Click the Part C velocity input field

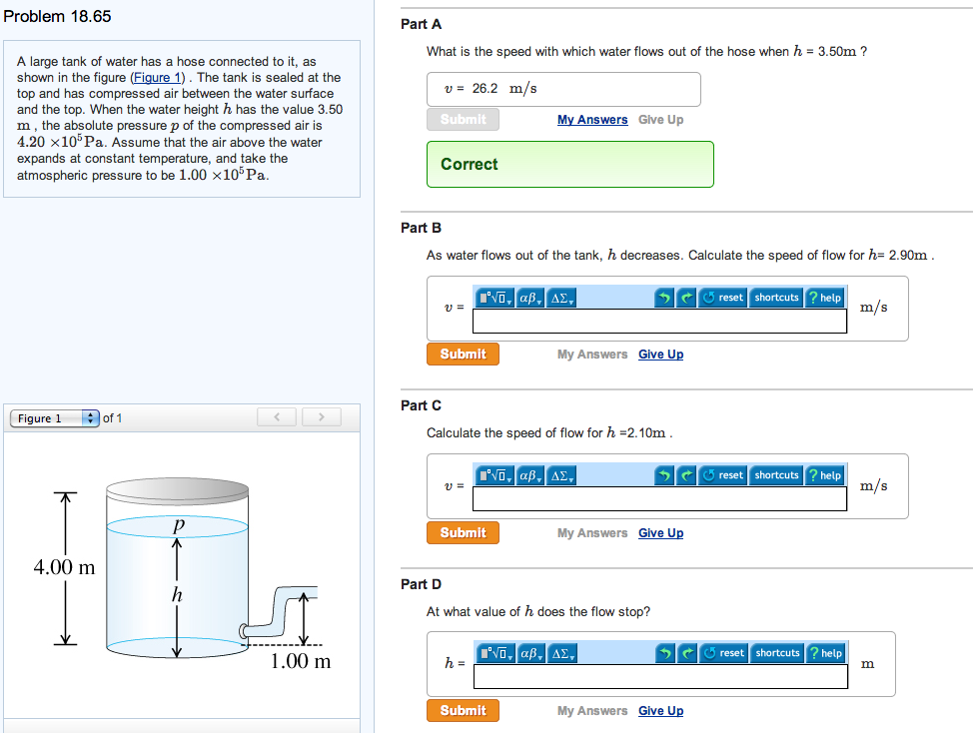[659, 498]
